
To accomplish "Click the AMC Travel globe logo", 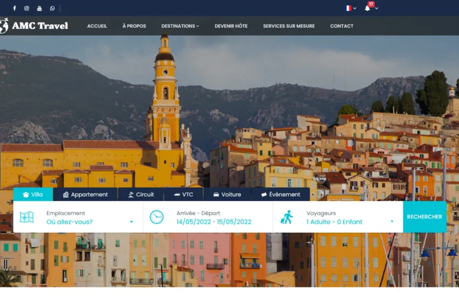I will click(4, 26).
